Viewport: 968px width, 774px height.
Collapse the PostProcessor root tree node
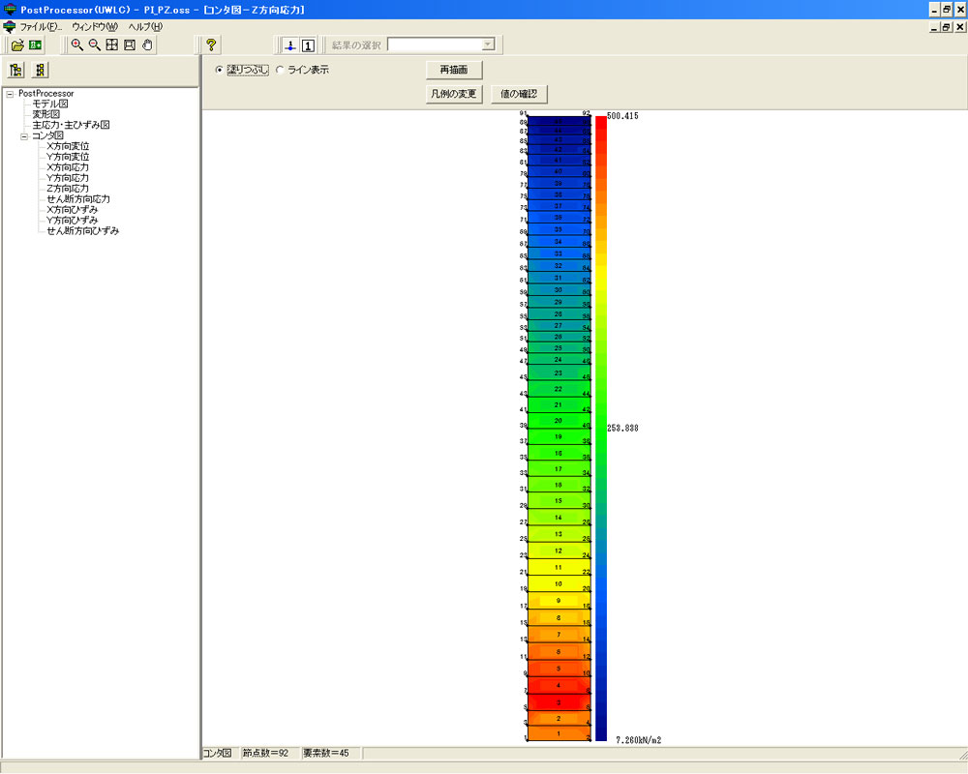[x=10, y=94]
